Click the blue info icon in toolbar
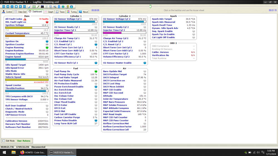The image size is (278, 156). click(71, 7)
